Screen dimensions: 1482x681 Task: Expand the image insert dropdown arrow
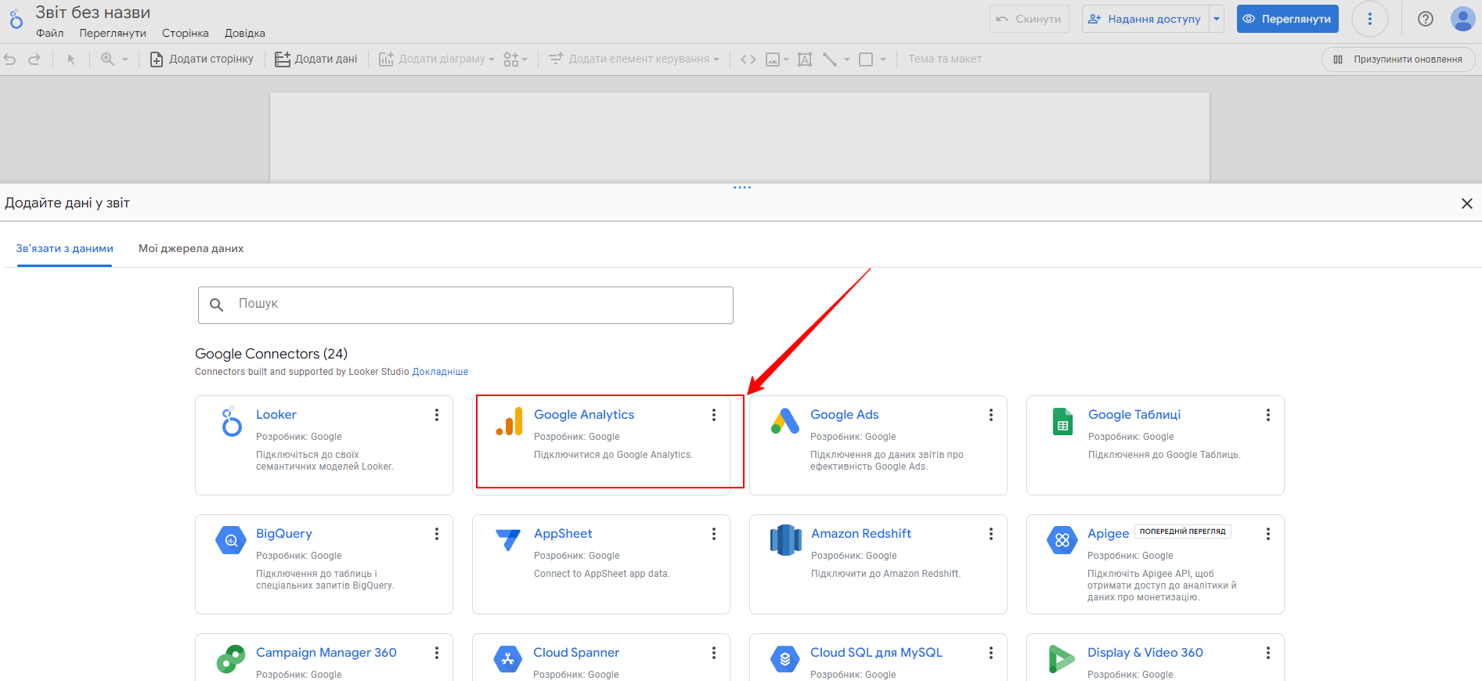click(x=786, y=59)
